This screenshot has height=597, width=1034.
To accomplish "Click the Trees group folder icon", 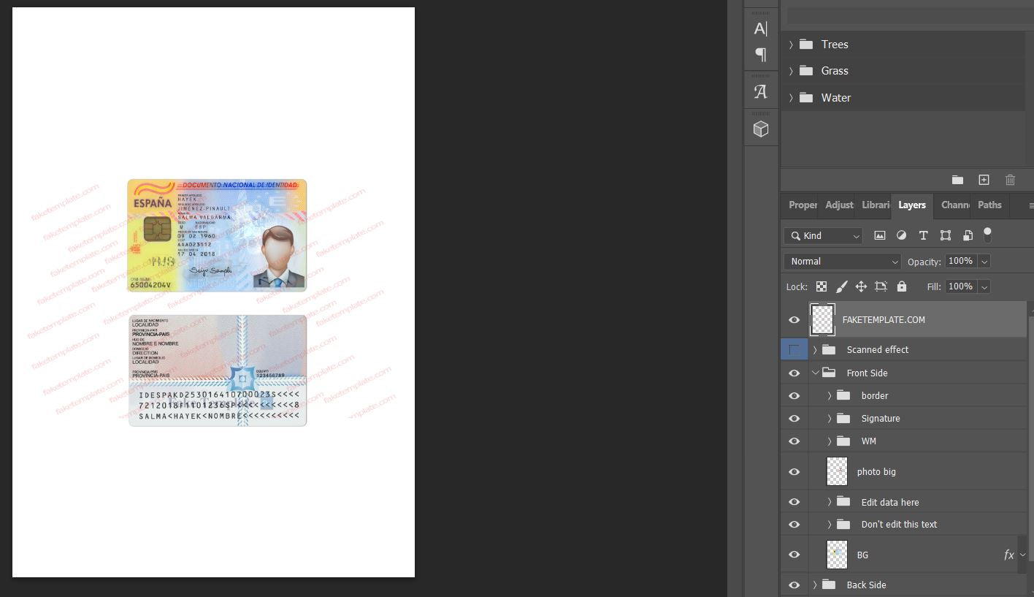I will pyautogui.click(x=806, y=45).
